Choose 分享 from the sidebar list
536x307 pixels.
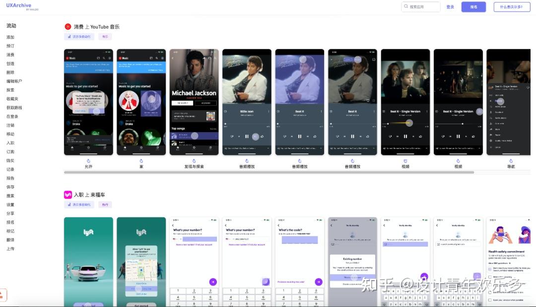click(10, 214)
